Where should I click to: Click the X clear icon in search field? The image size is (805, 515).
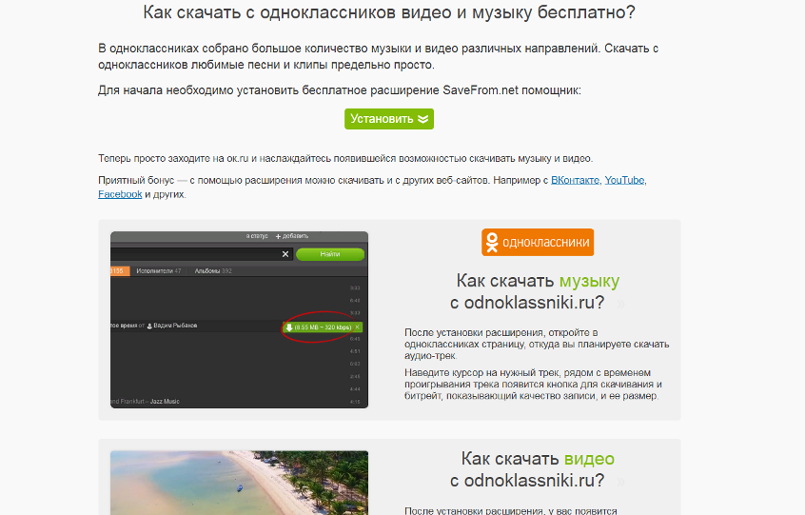pyautogui.click(x=285, y=254)
